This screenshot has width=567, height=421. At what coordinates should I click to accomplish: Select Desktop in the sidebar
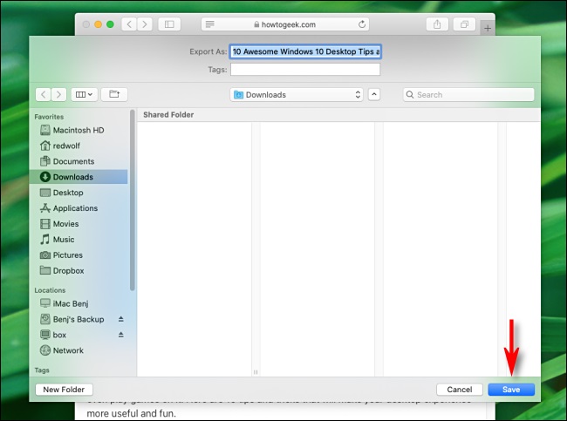coord(79,193)
